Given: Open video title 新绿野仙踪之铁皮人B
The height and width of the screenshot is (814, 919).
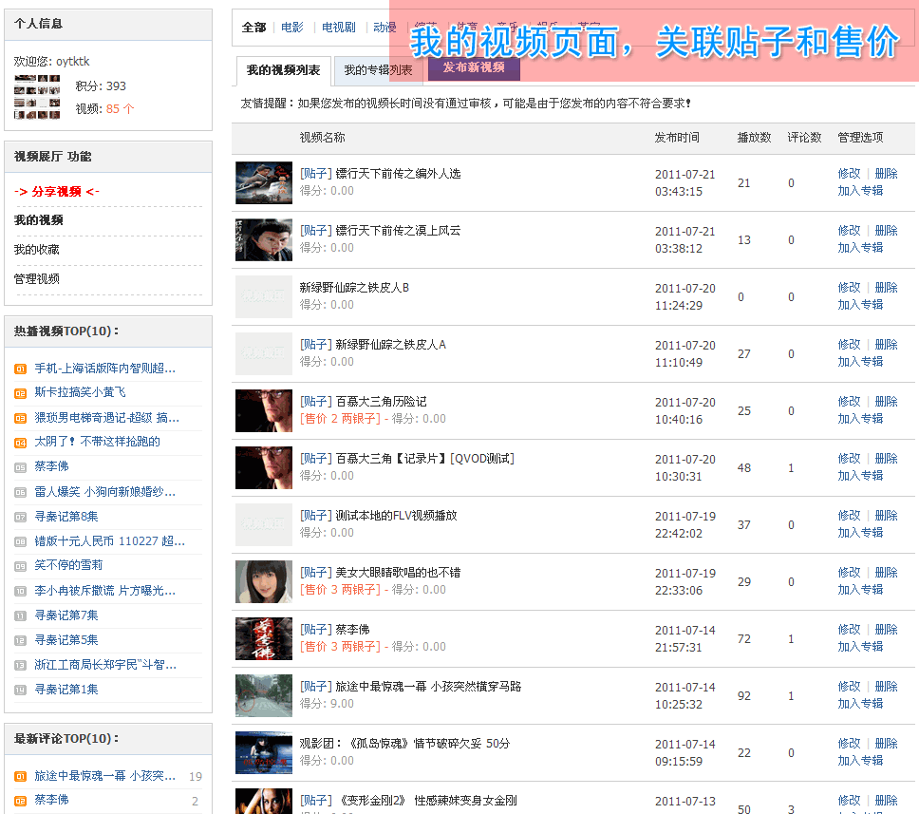Looking at the screenshot, I should (x=354, y=288).
